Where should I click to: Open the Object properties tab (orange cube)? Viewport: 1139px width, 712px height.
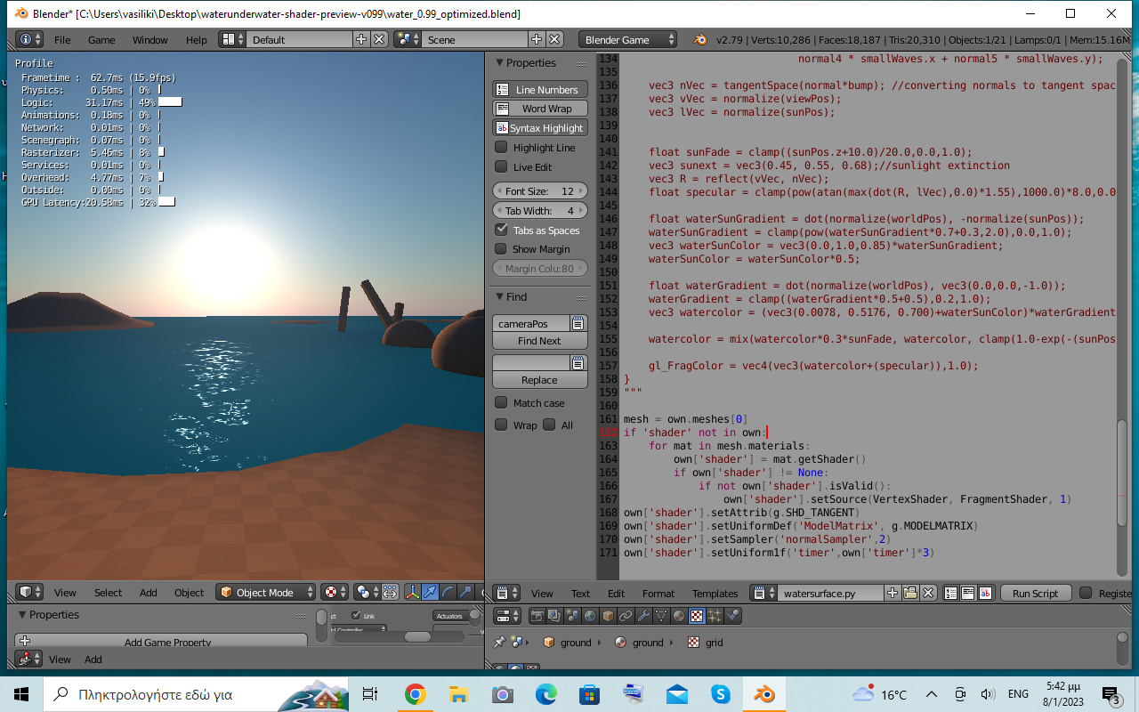click(x=608, y=616)
